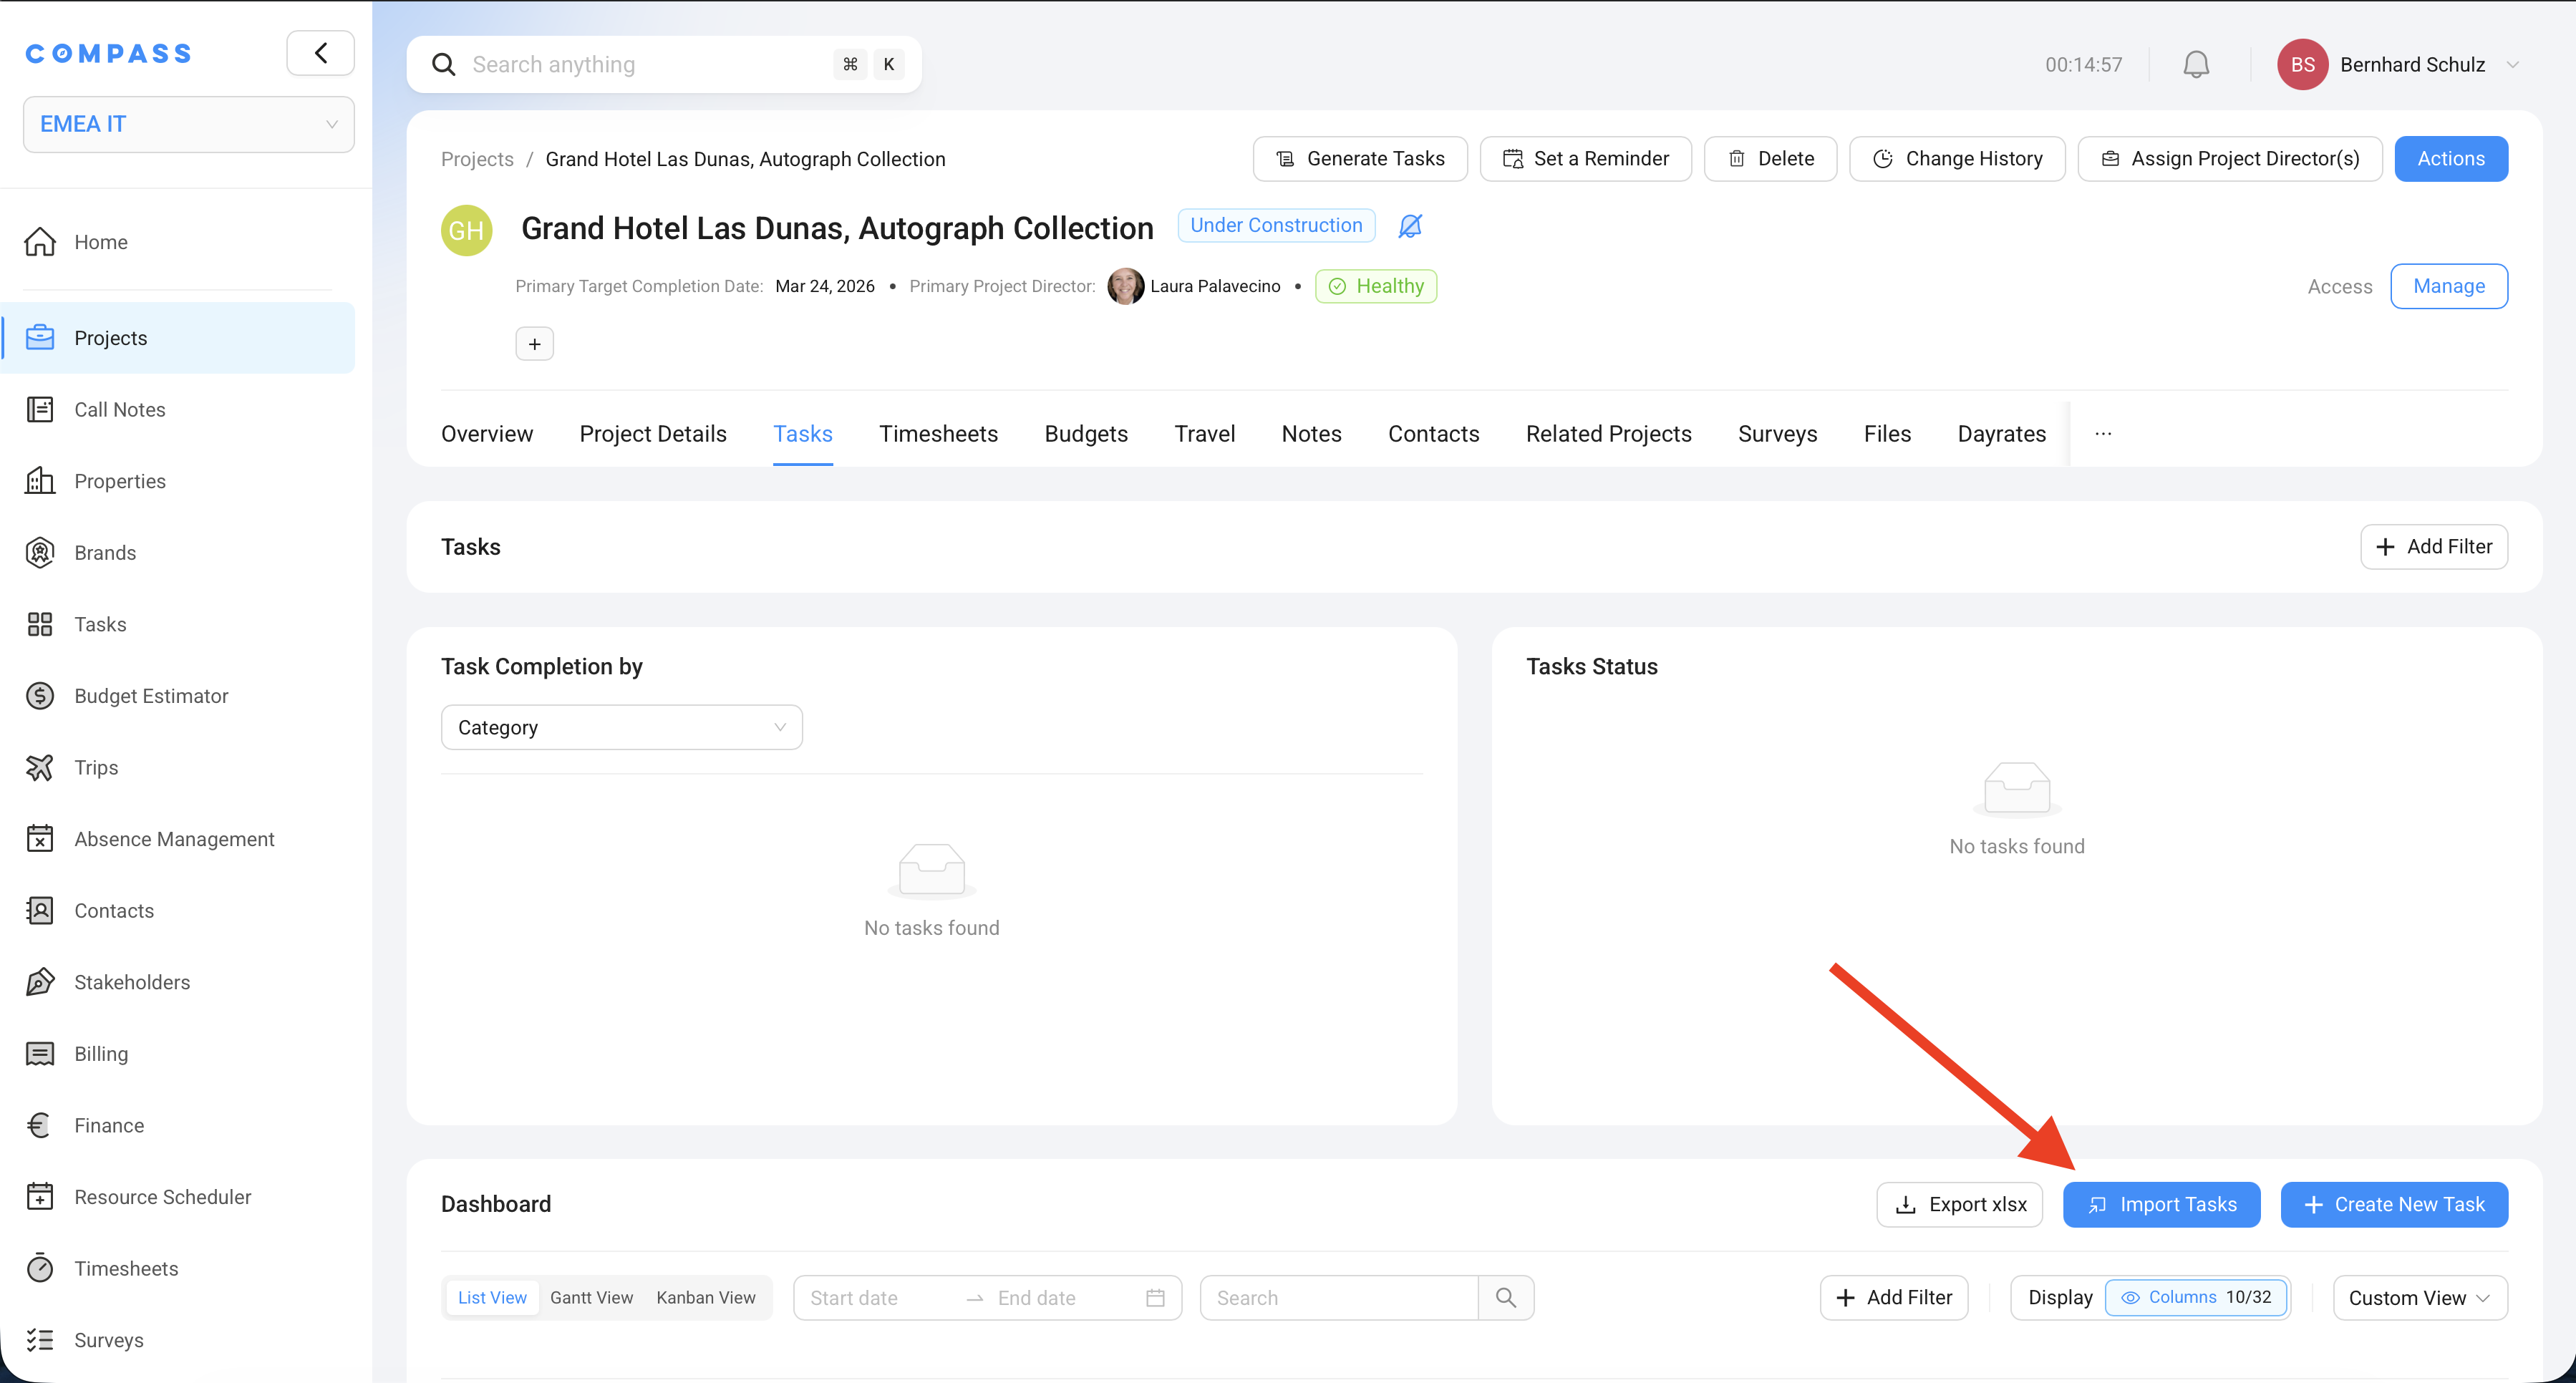Select List View
The height and width of the screenshot is (1383, 2576).
(492, 1298)
